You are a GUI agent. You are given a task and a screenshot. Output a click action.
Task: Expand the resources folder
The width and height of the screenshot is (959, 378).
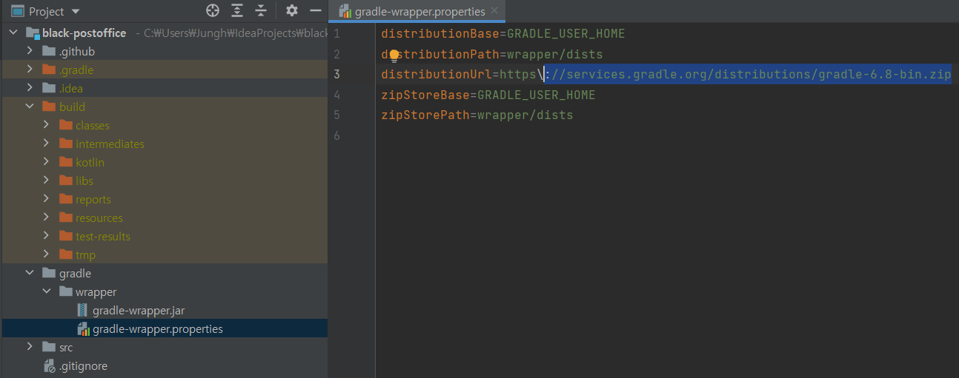tap(46, 217)
